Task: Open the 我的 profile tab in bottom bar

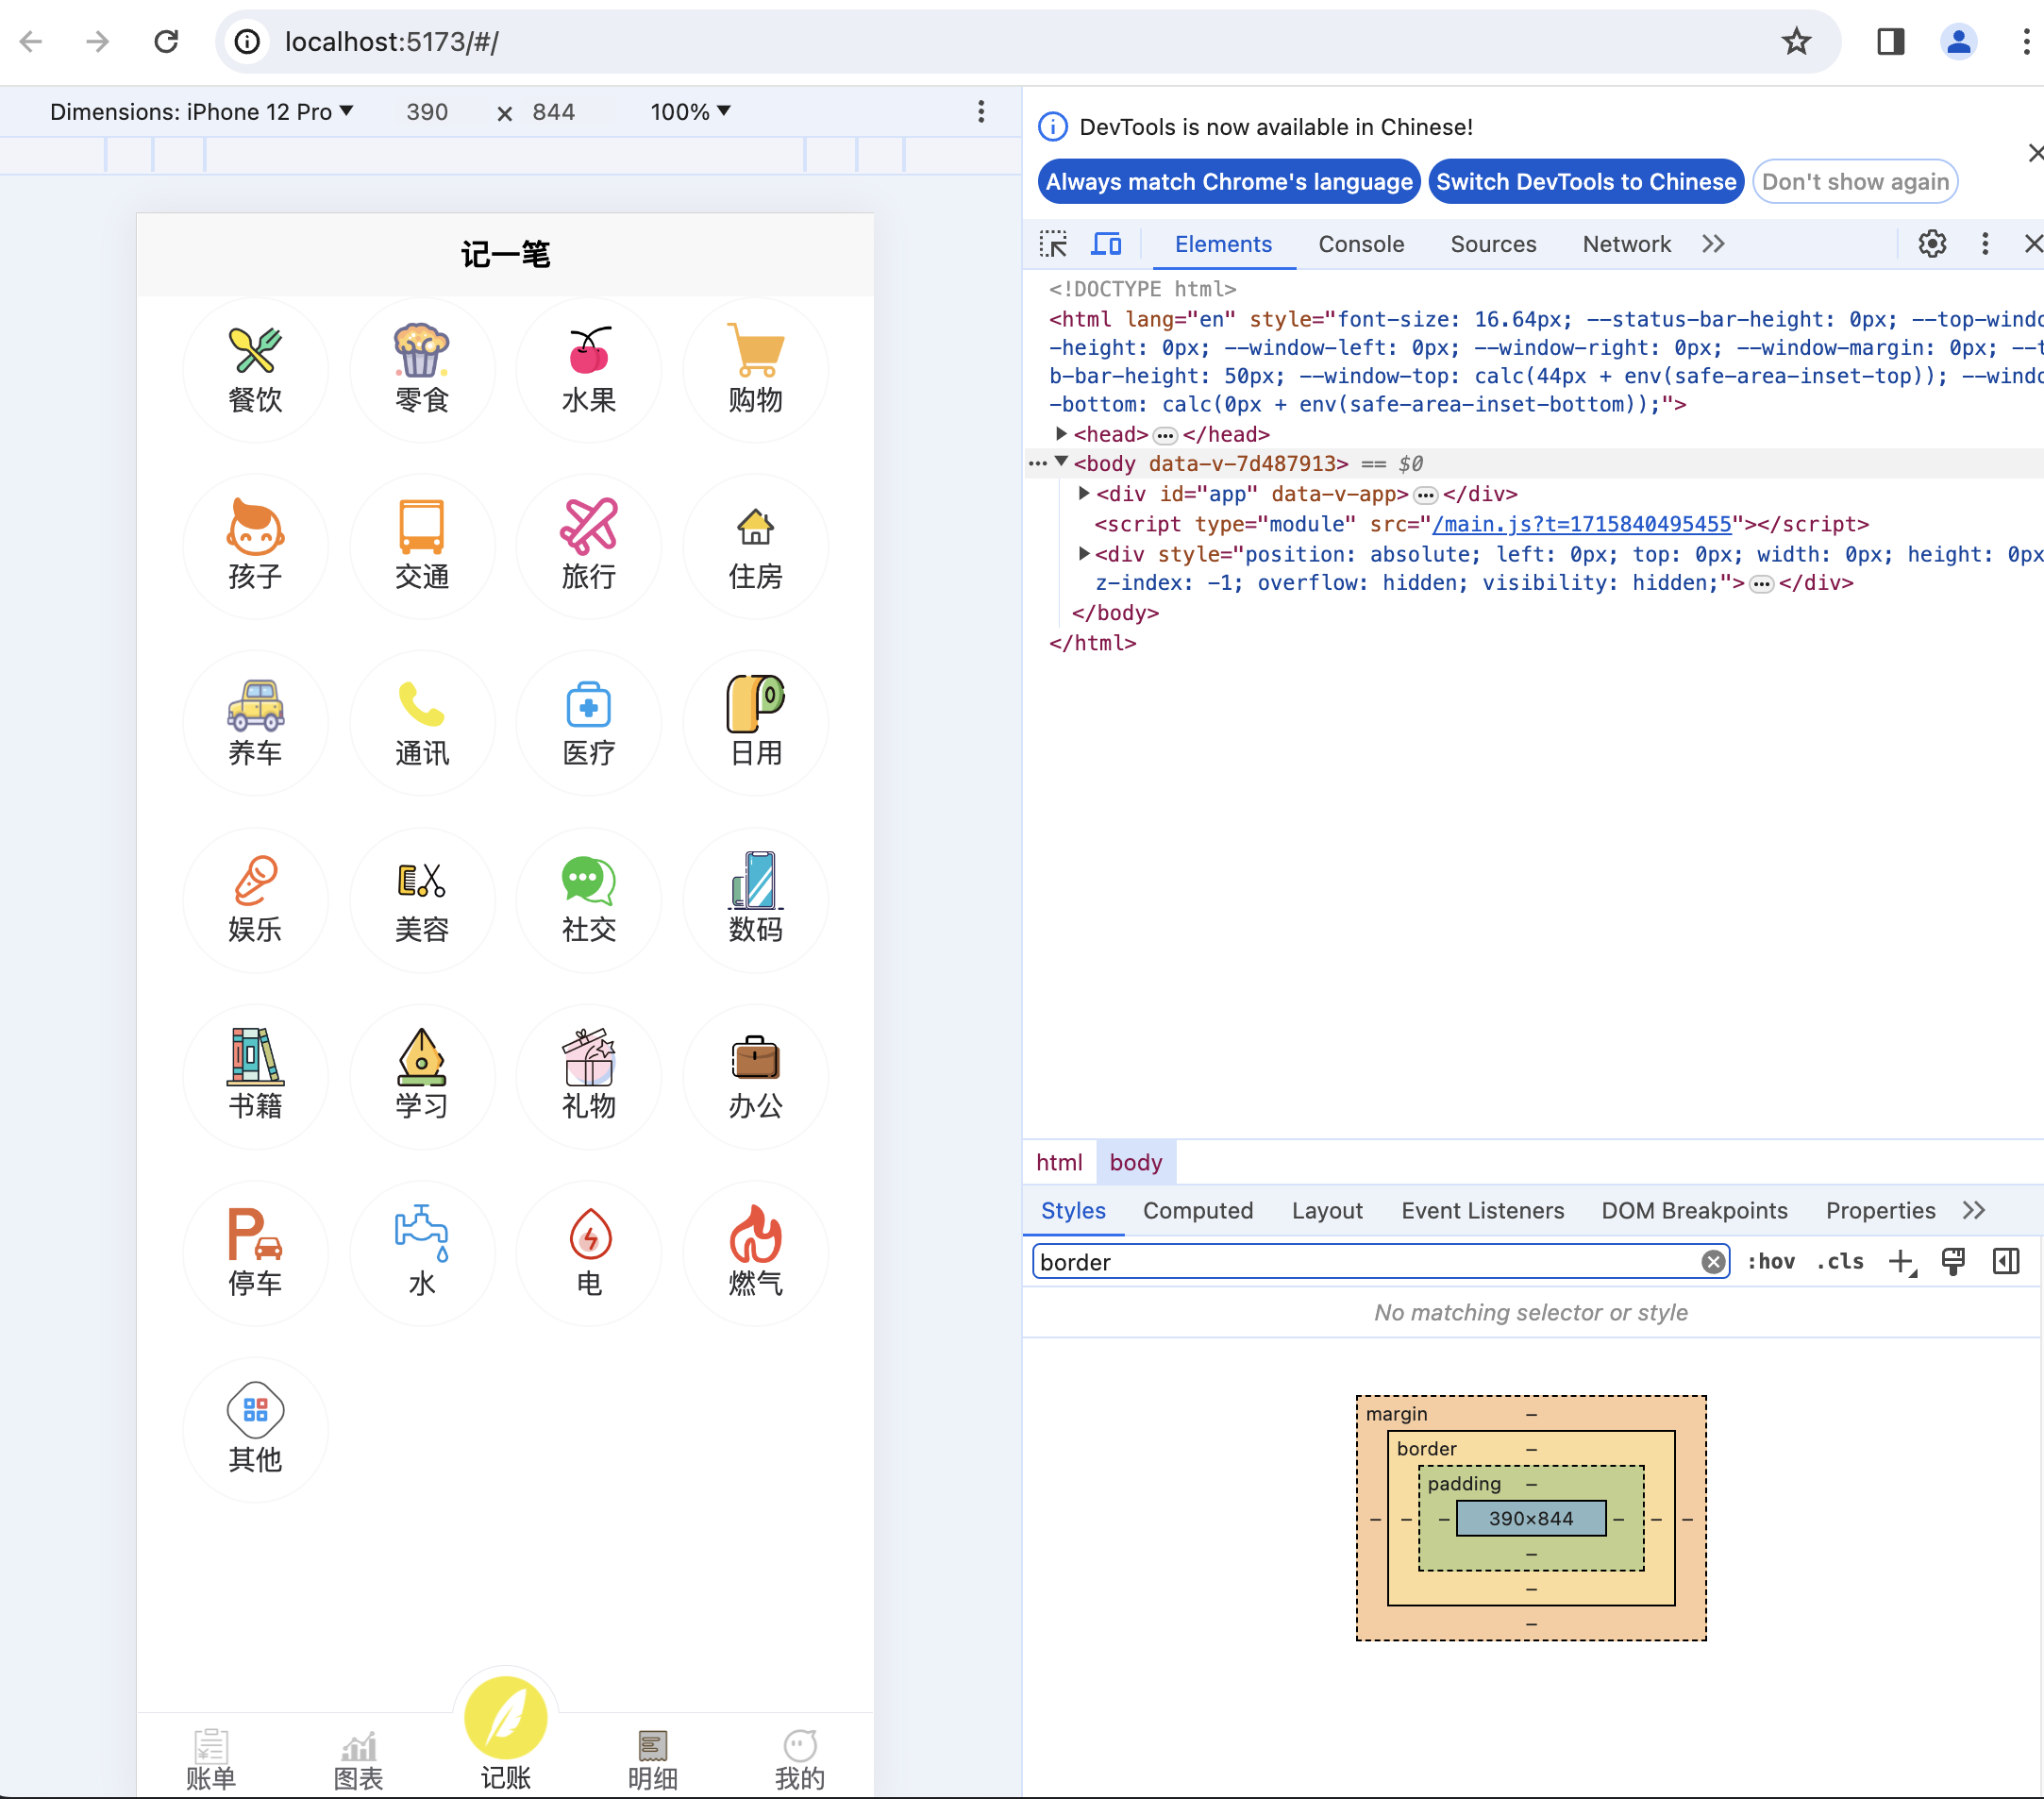Action: (x=800, y=1758)
